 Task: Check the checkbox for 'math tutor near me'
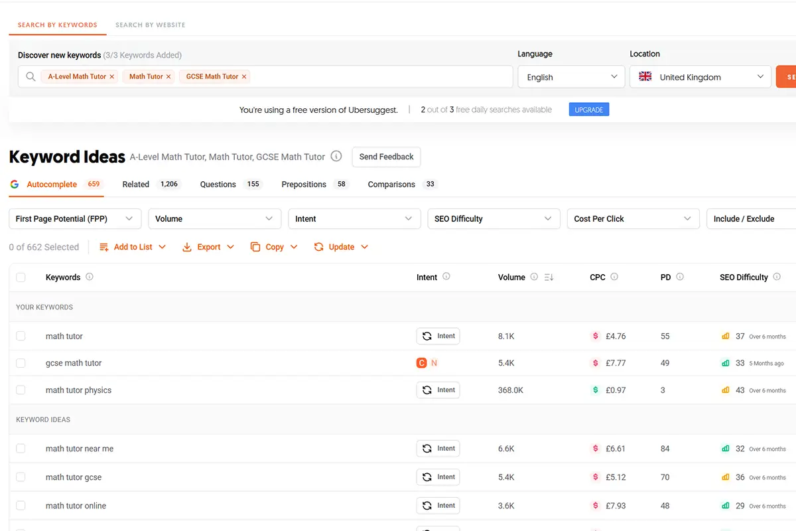(21, 448)
